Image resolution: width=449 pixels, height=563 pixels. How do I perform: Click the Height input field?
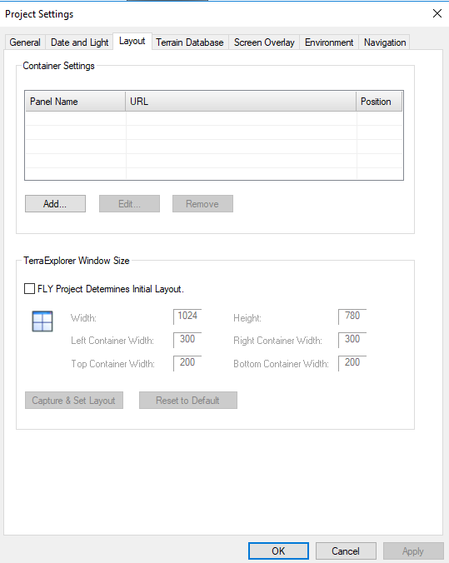[x=352, y=316]
